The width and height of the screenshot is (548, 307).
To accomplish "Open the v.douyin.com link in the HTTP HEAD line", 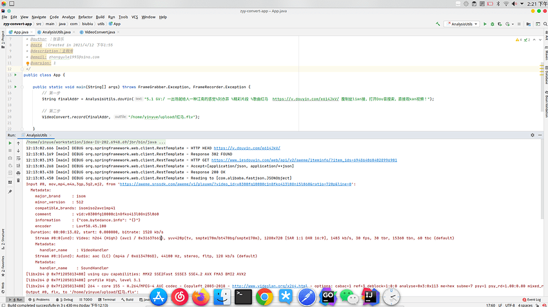I will [x=247, y=148].
